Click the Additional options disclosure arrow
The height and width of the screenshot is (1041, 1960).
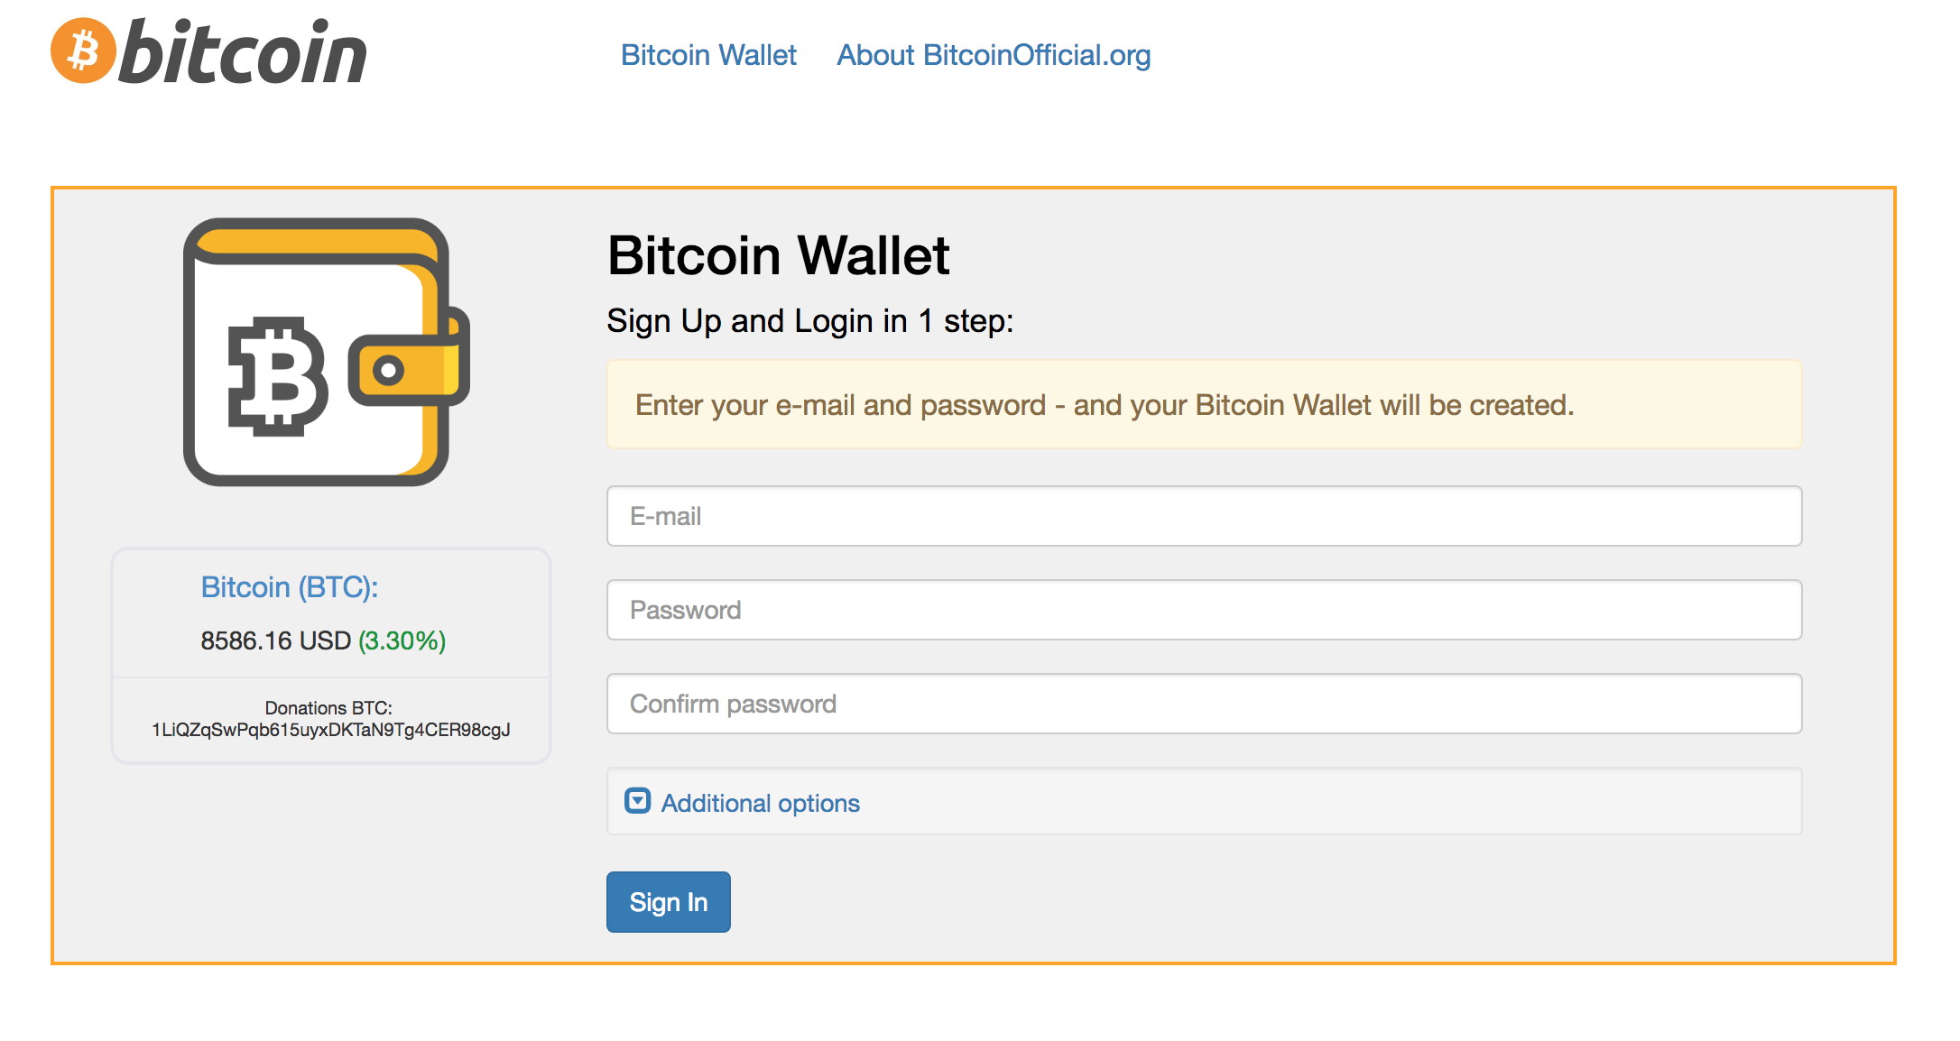point(636,803)
